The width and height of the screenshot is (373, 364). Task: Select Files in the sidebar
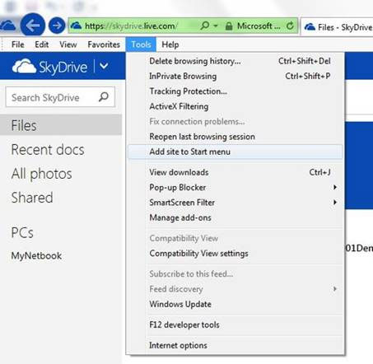61,125
